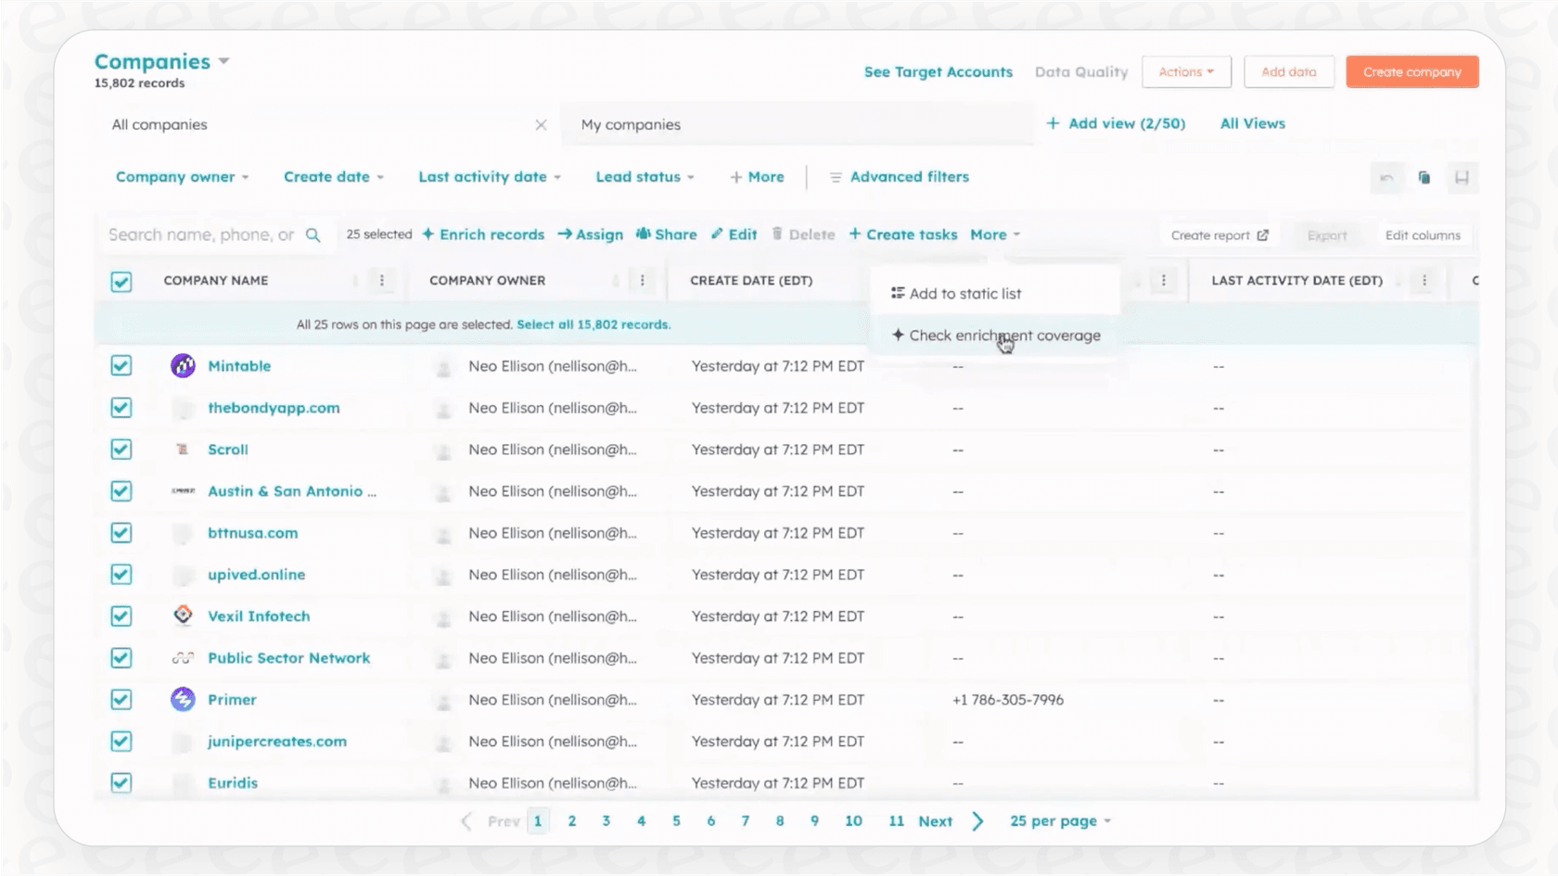The width and height of the screenshot is (1558, 876).
Task: Select the copy table view clipboard icon
Action: click(x=1424, y=178)
